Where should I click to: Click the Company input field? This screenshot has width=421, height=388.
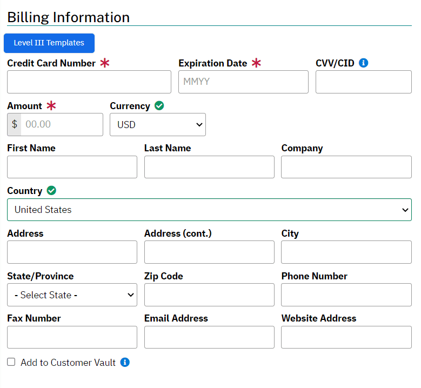coord(346,167)
